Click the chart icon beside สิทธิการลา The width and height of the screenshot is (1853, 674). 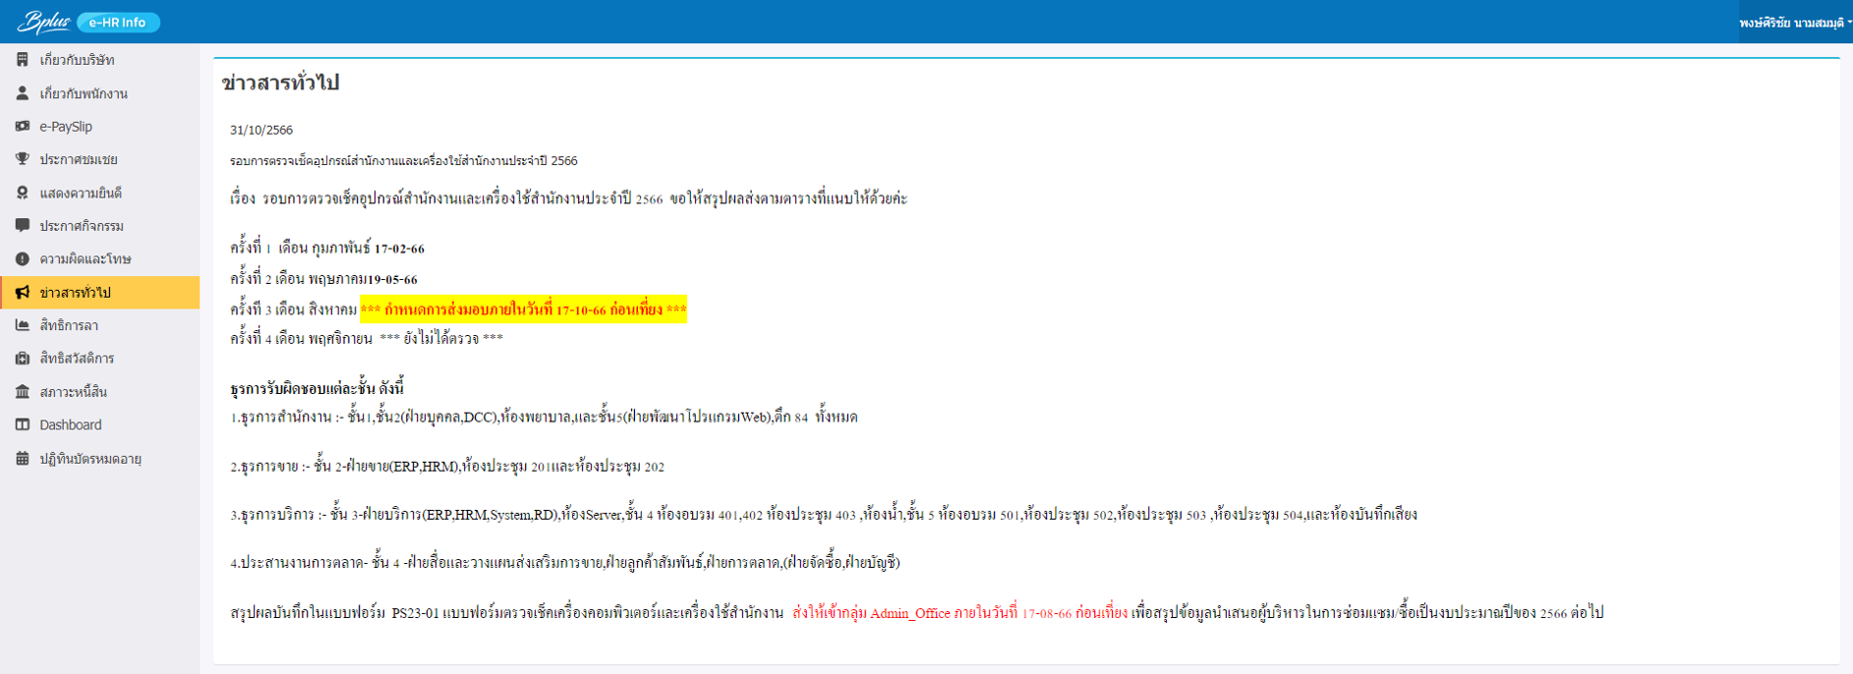click(23, 325)
